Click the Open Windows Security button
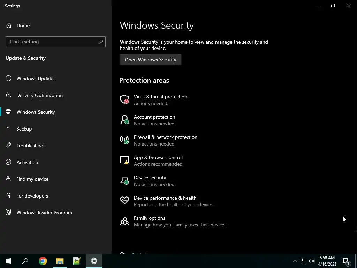Viewport: 357px width, 268px height. coord(151,60)
